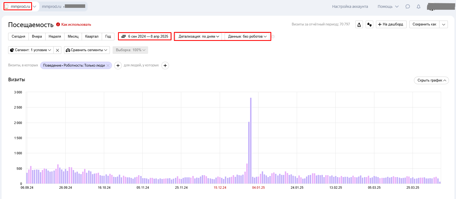Image resolution: width=456 pixels, height=199 pixels.
Task: Open Настройка аккаунта link
Action: tap(350, 6)
